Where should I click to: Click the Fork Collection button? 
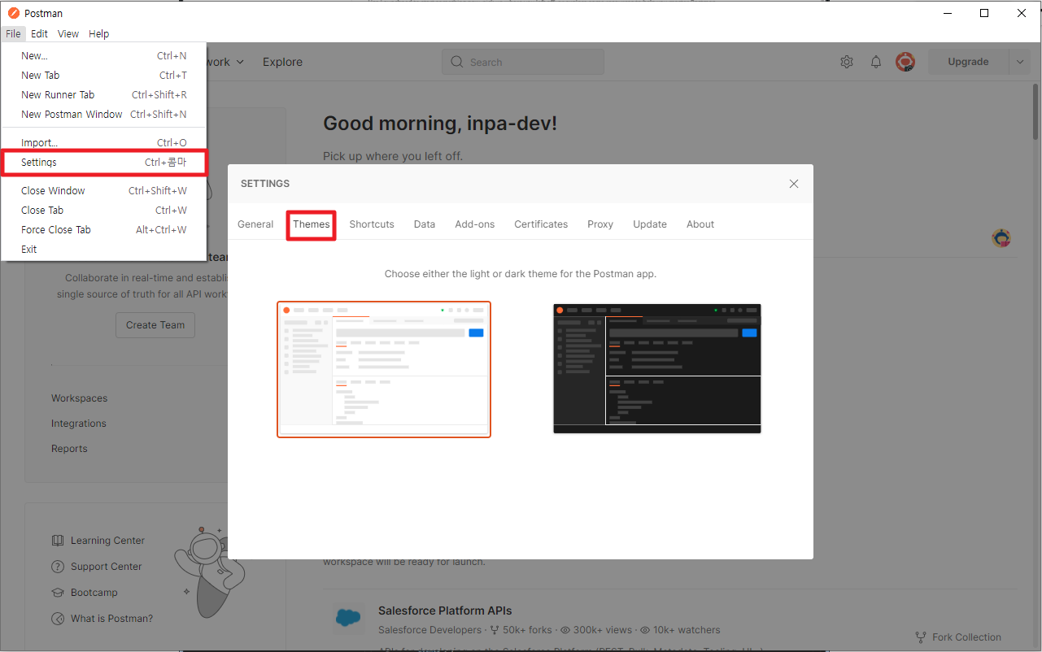tap(958, 637)
